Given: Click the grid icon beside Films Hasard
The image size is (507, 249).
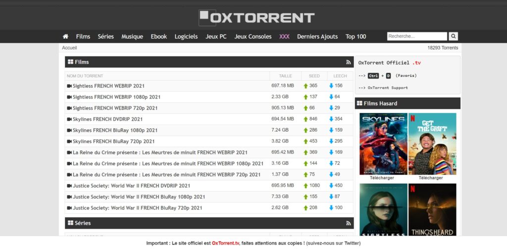Looking at the screenshot, I should (359, 103).
